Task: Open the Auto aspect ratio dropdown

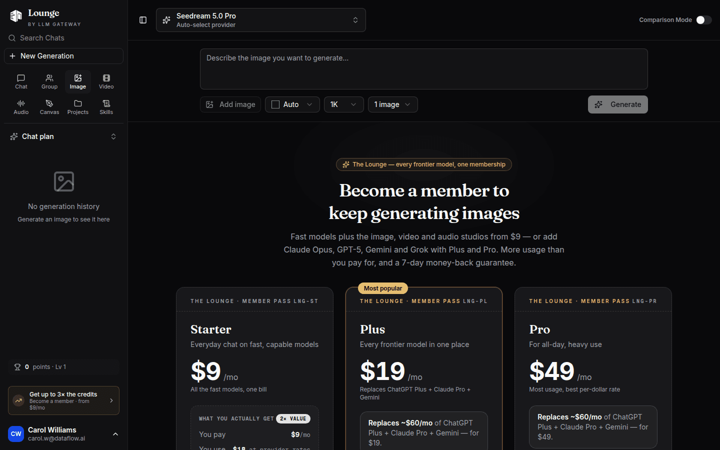Action: pos(292,104)
